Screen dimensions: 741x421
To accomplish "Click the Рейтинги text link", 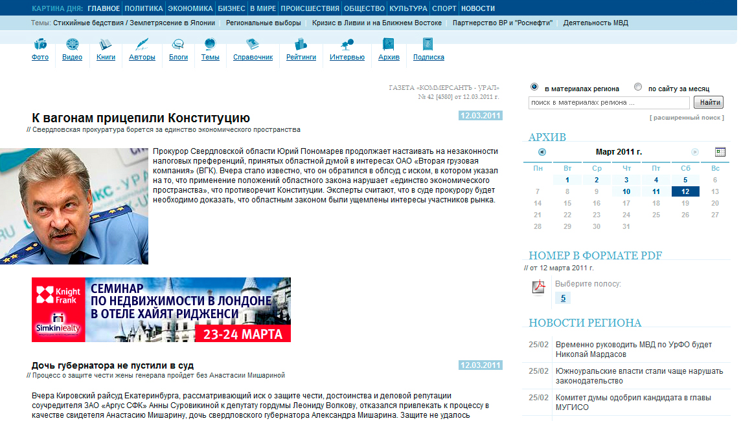I will point(301,57).
